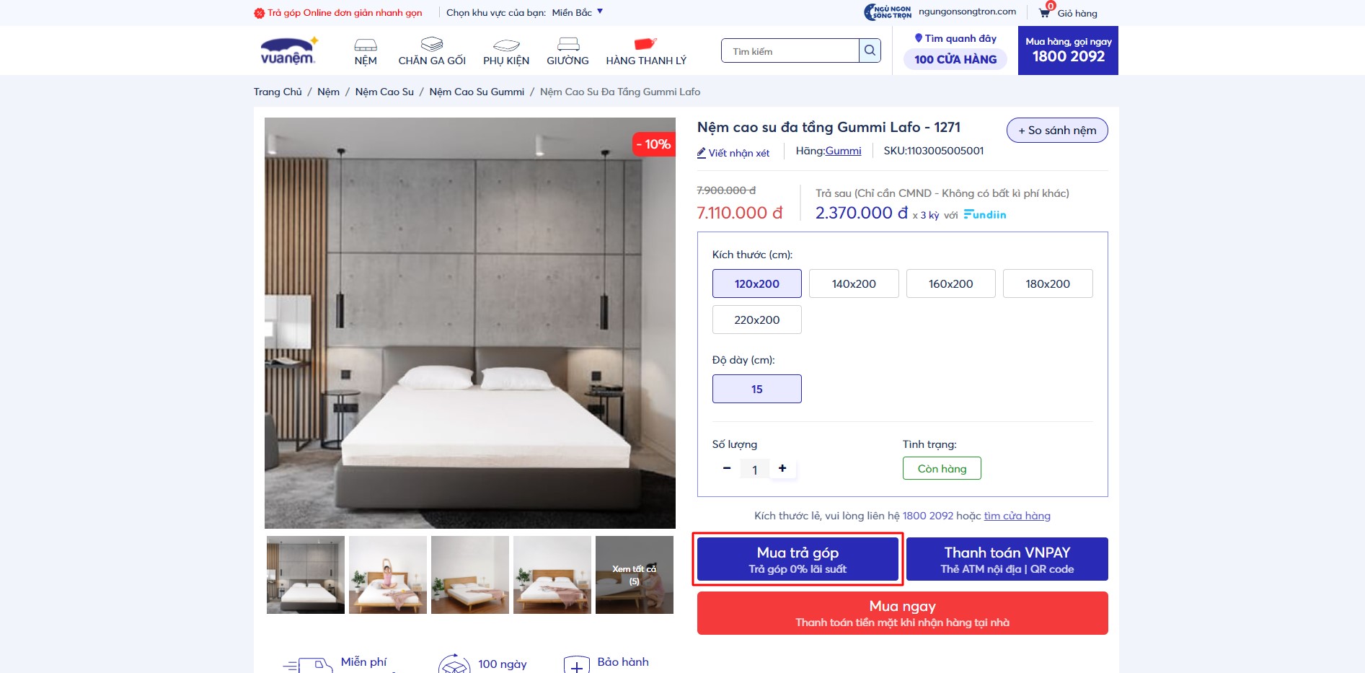Click the vuanệm logo
This screenshot has height=673, width=1365.
point(288,50)
